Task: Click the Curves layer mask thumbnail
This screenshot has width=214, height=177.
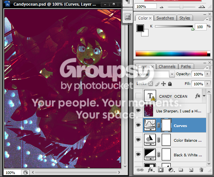Action: (166, 125)
